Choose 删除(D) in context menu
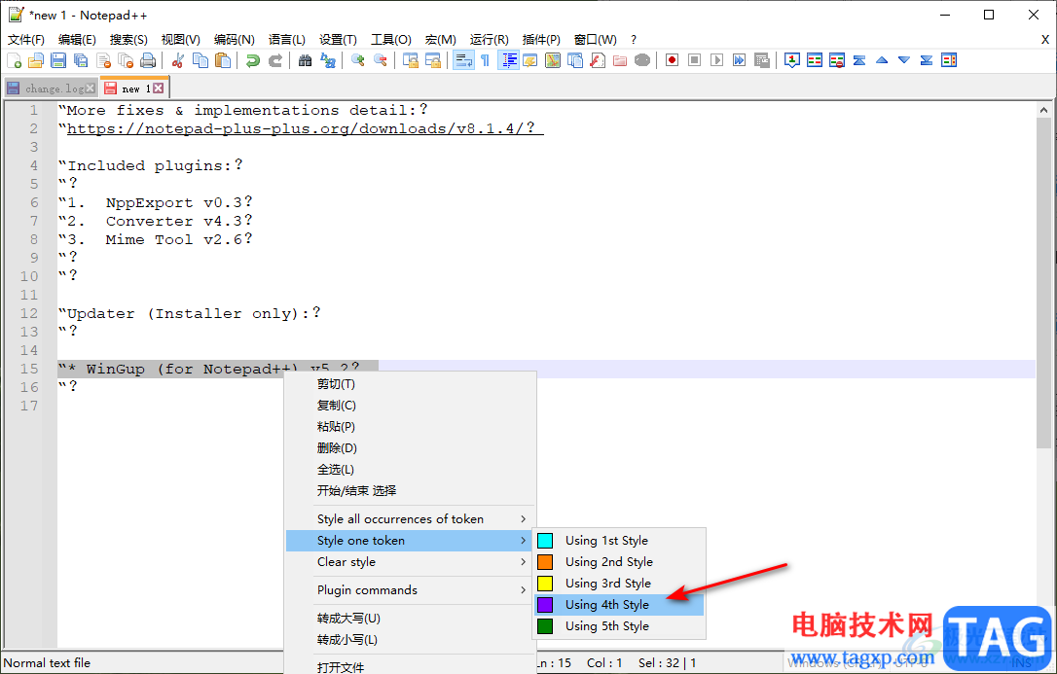Screen dimensions: 1057x674 [410, 447]
